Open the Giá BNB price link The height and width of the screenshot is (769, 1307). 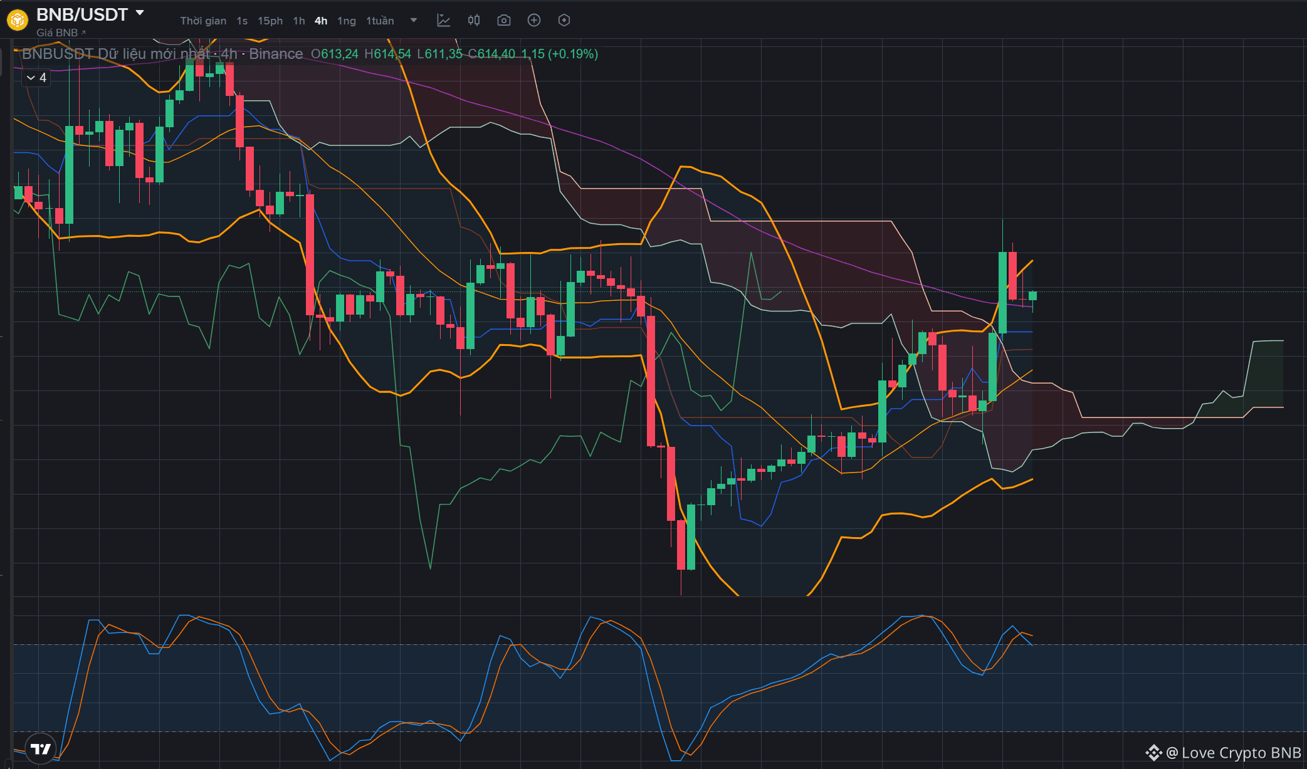pos(61,33)
